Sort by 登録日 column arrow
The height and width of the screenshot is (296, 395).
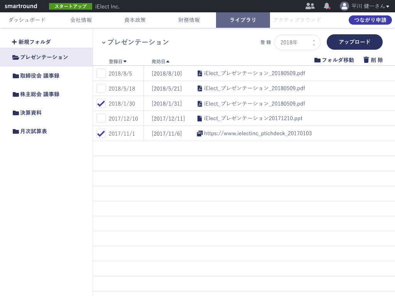[125, 62]
